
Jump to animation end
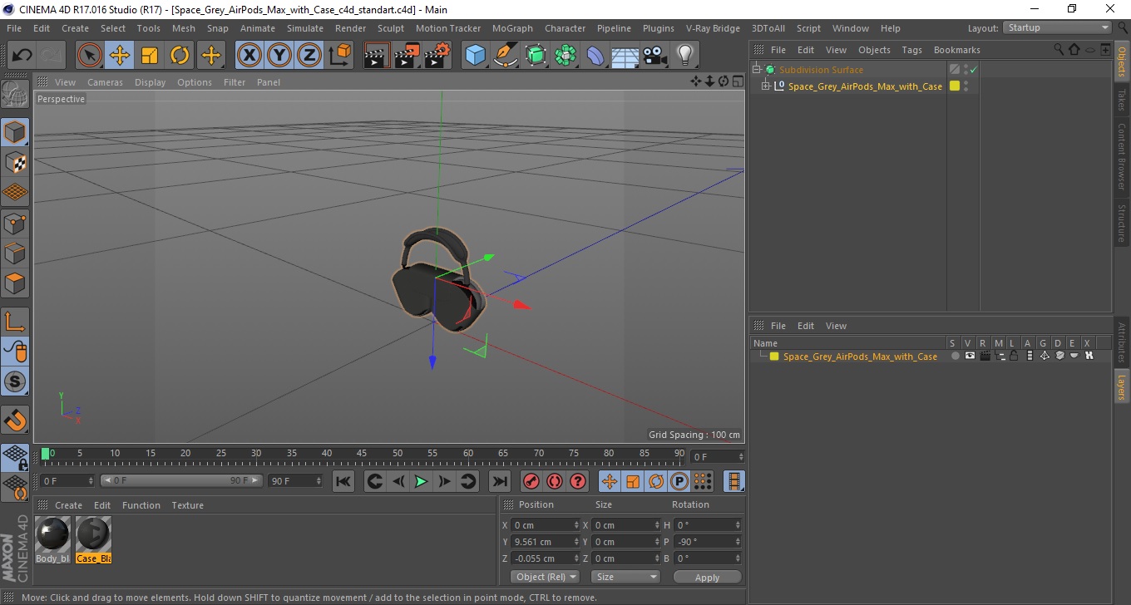(499, 481)
